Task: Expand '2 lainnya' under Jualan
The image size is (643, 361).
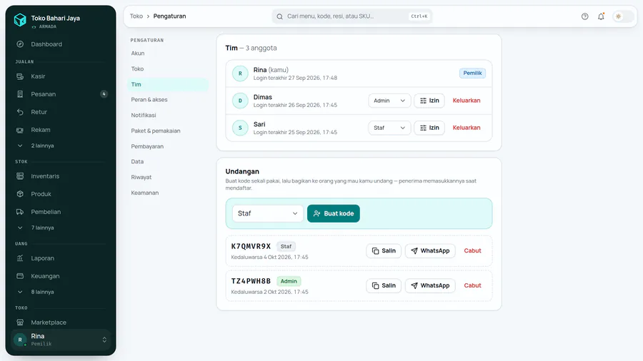Action: [x=61, y=146]
